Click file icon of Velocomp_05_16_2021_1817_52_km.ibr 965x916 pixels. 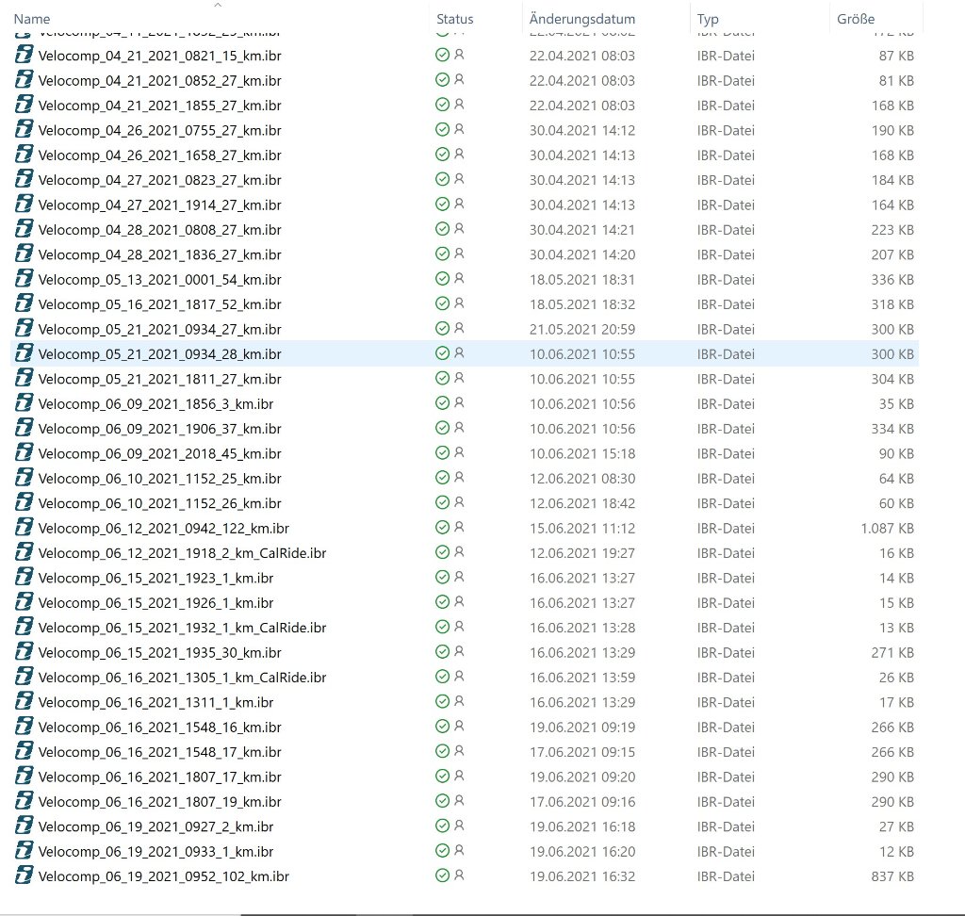point(24,304)
